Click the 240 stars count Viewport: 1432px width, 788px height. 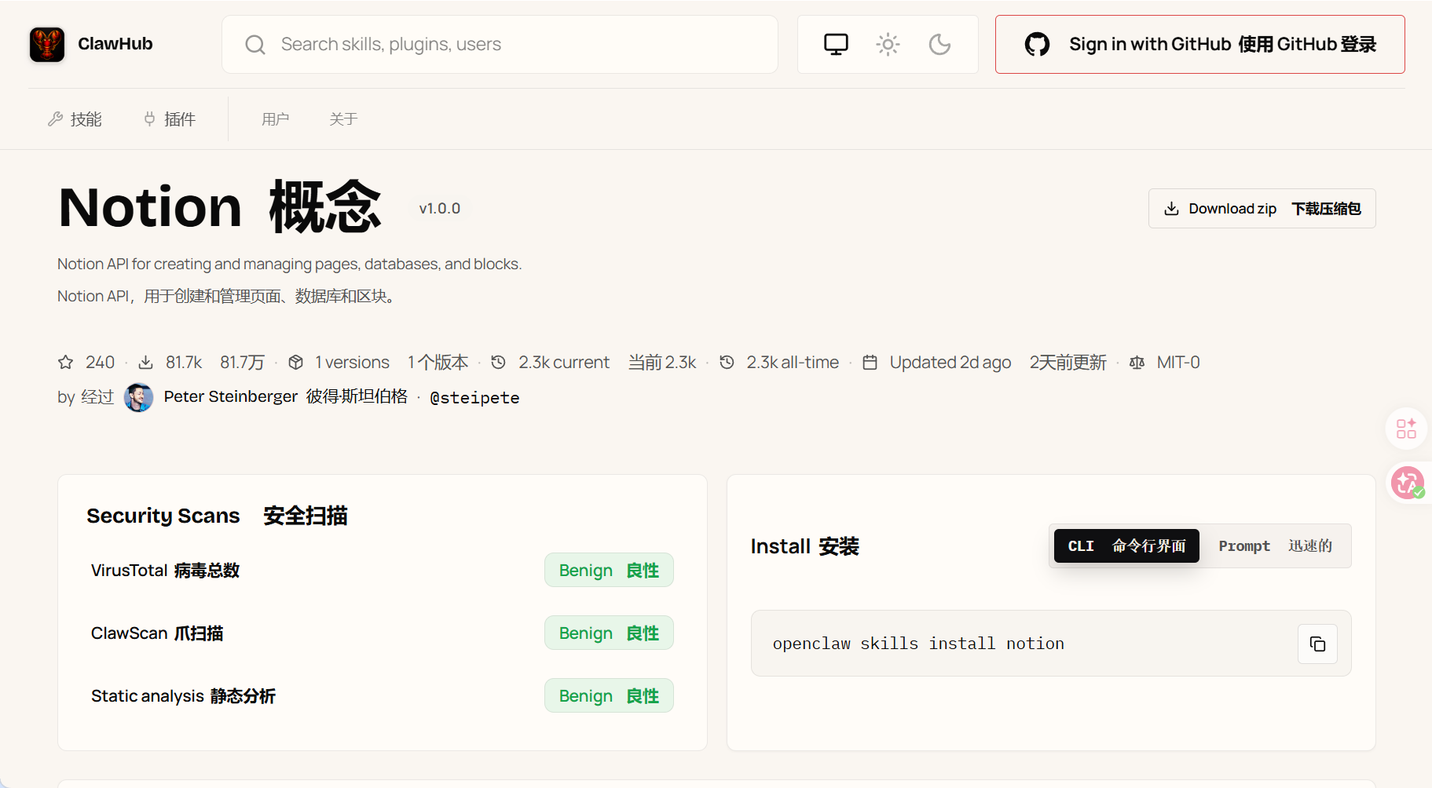pos(100,363)
